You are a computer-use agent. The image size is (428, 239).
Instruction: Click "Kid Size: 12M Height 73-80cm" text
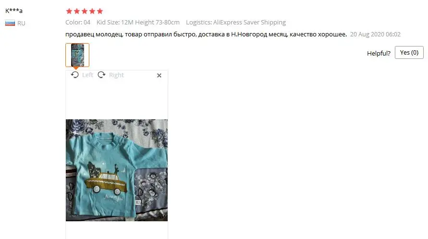138,23
